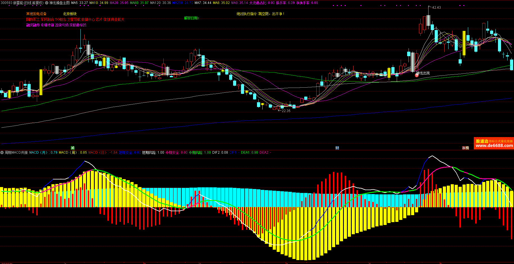Screen dimensions: 514x264
Task: Click the '卫星导航' concept tag
Action: [74, 19]
